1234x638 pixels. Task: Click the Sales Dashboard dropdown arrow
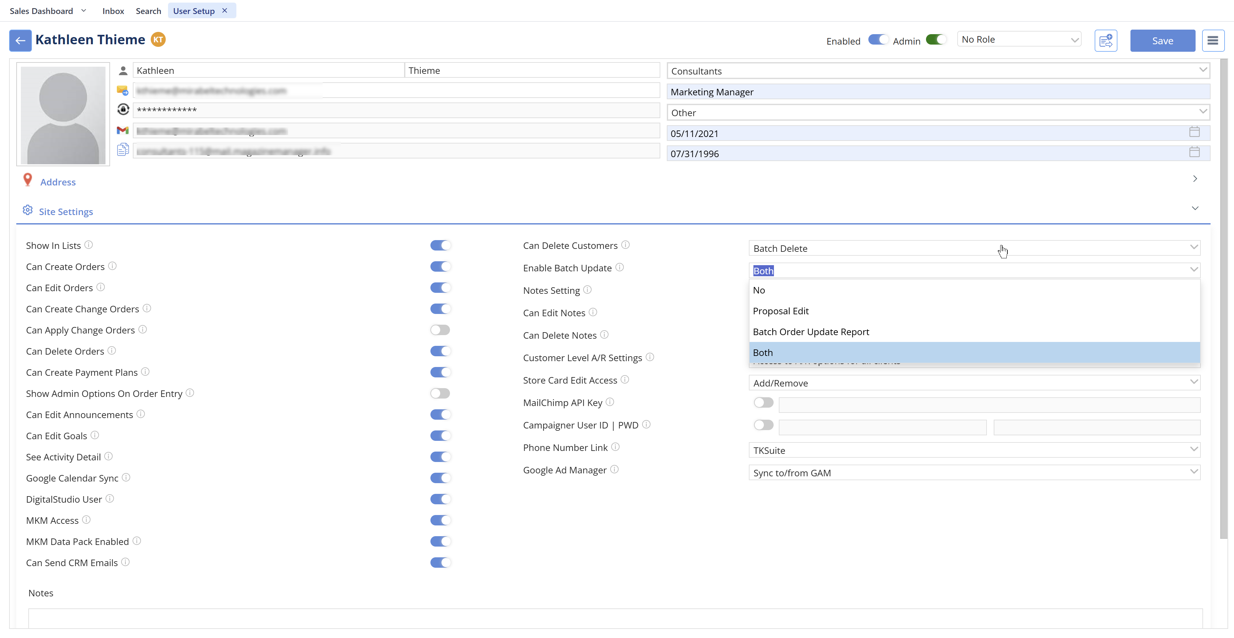click(x=84, y=10)
